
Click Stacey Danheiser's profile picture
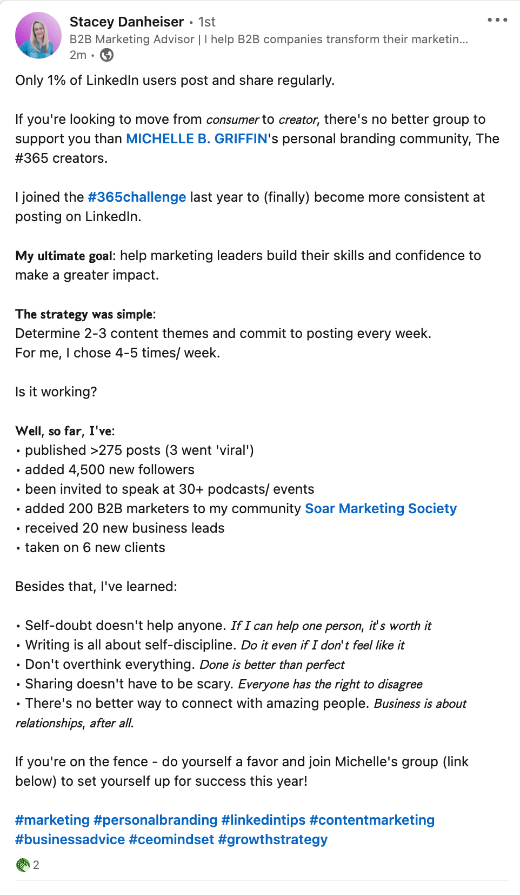38,35
